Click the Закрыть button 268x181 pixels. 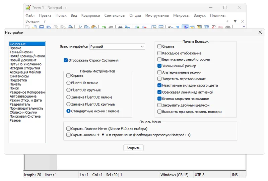pos(133,148)
